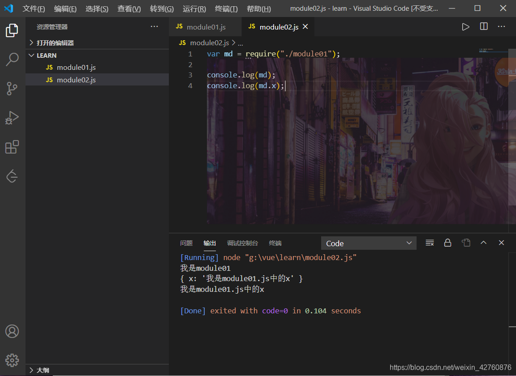Click module02.js in the breadcrumb
Image resolution: width=516 pixels, height=376 pixels.
click(209, 43)
